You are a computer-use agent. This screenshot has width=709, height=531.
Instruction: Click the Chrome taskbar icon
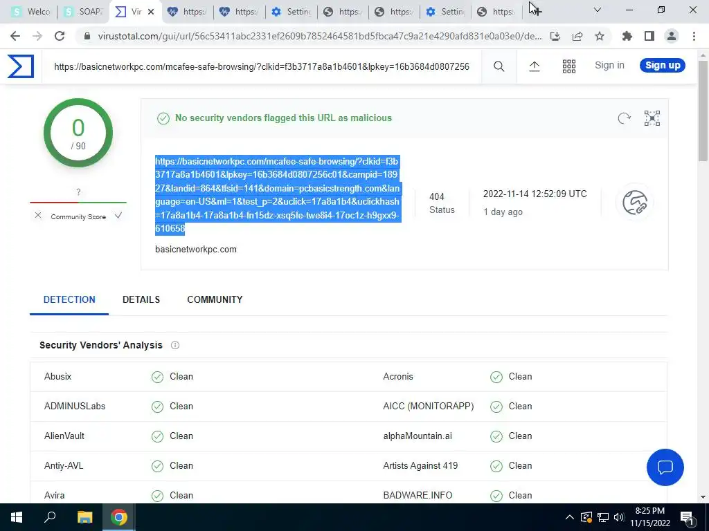119,517
